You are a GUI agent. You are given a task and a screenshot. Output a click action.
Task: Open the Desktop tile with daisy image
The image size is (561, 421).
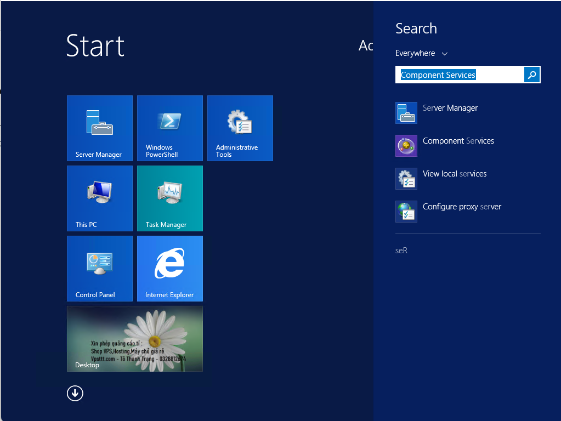[x=135, y=338]
